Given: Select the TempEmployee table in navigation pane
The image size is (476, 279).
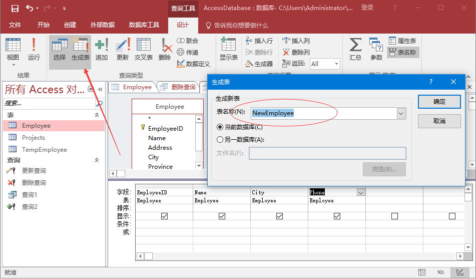Looking at the screenshot, I should click(x=44, y=149).
